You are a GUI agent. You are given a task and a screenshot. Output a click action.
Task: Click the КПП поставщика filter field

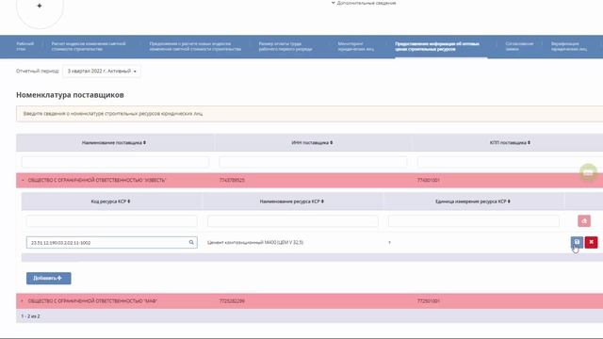(511, 162)
